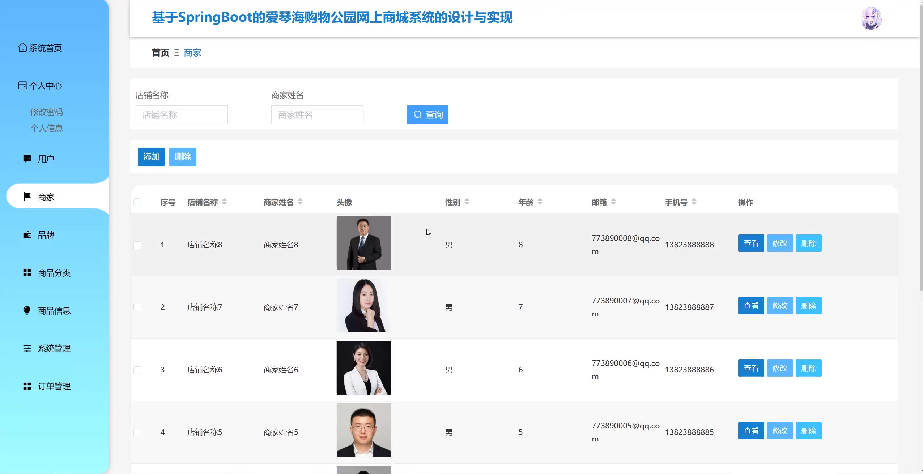Sort by 年龄 using its sort arrows
The width and height of the screenshot is (923, 474).
540,202
